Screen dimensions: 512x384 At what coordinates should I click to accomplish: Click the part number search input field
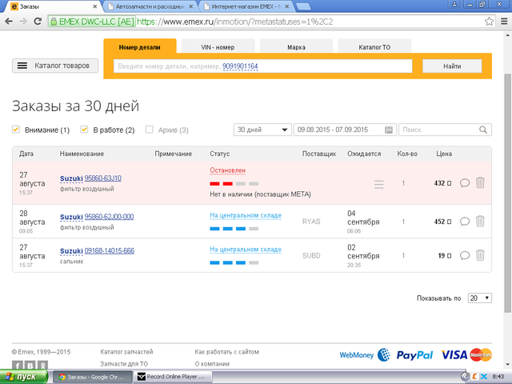(262, 66)
